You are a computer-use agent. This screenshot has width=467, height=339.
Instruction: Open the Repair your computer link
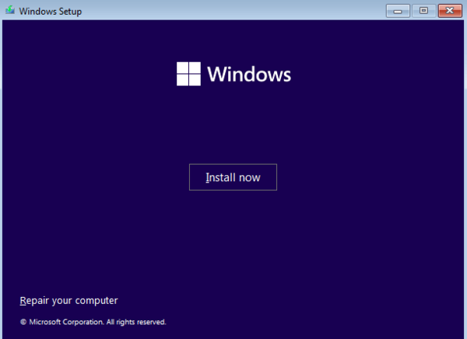click(x=68, y=300)
